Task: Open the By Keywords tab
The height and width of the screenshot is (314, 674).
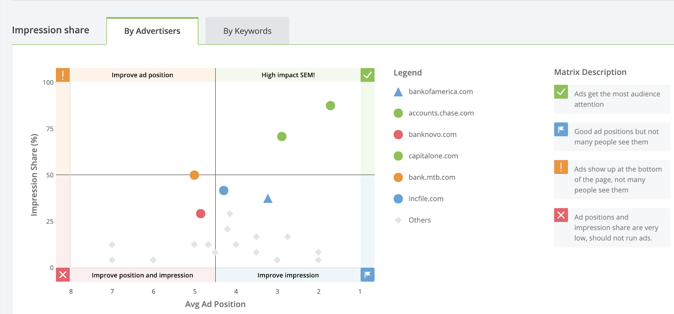Action: tap(247, 31)
